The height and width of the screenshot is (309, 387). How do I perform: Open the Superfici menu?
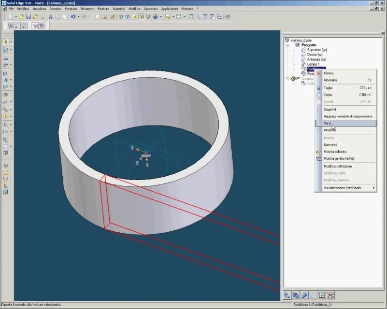[119, 9]
